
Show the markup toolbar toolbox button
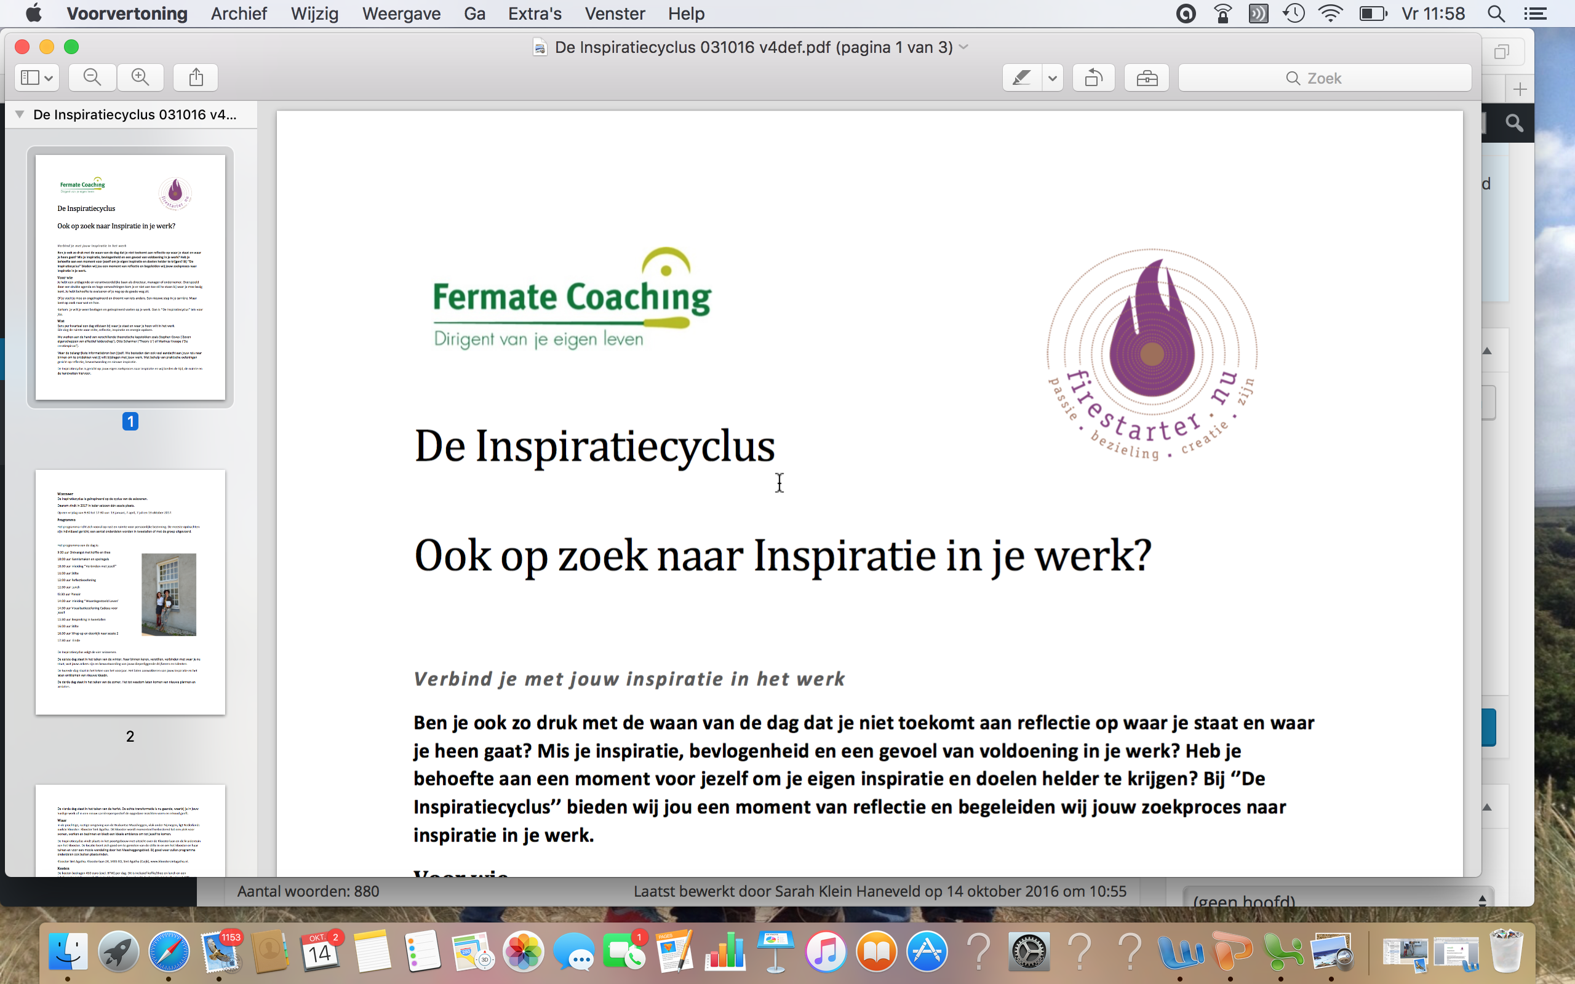1147,78
